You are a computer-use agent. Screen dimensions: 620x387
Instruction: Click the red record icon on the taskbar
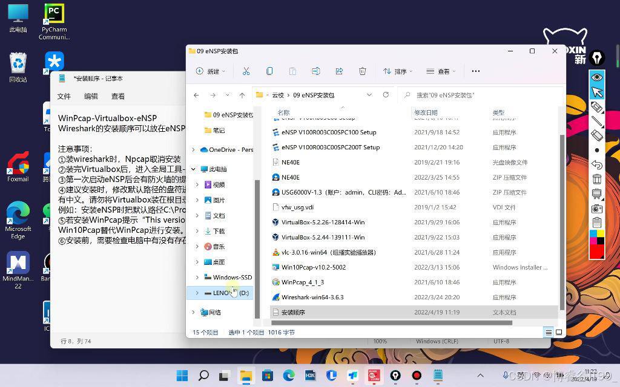[x=417, y=375]
